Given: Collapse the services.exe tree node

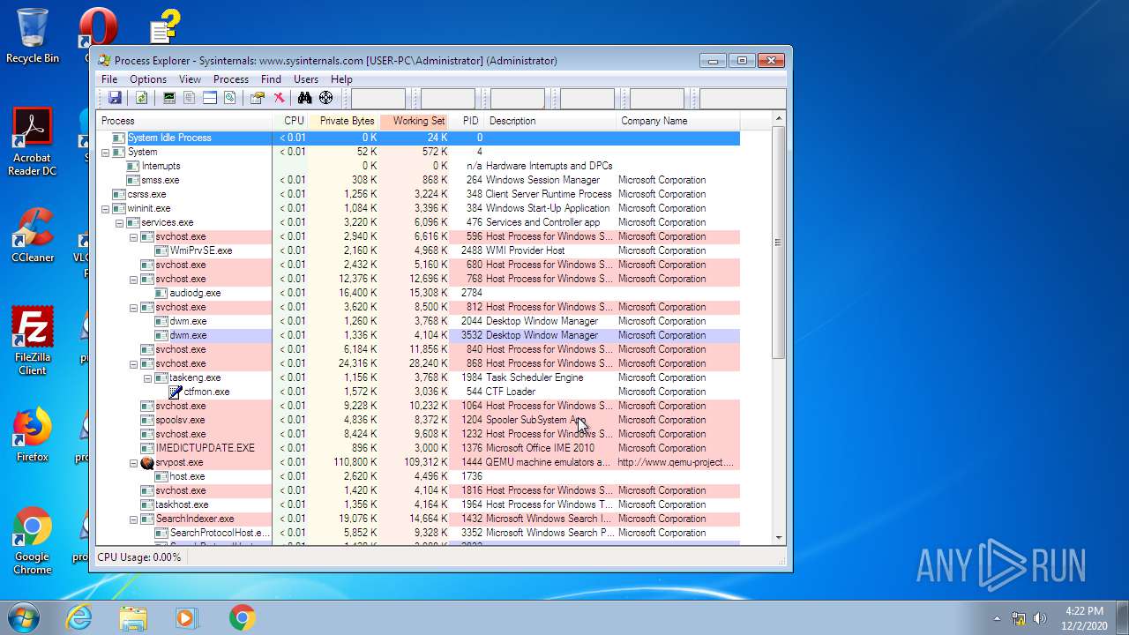Looking at the screenshot, I should pos(120,222).
